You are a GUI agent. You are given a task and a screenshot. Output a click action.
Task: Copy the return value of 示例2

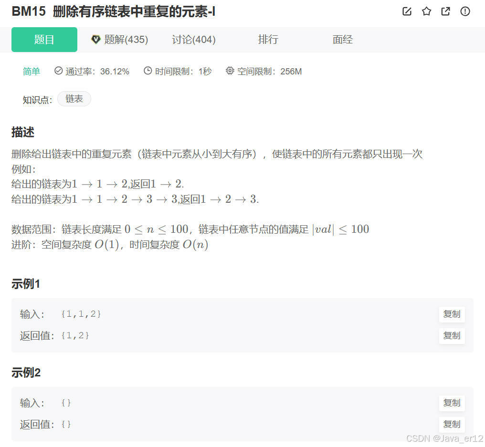(x=451, y=425)
